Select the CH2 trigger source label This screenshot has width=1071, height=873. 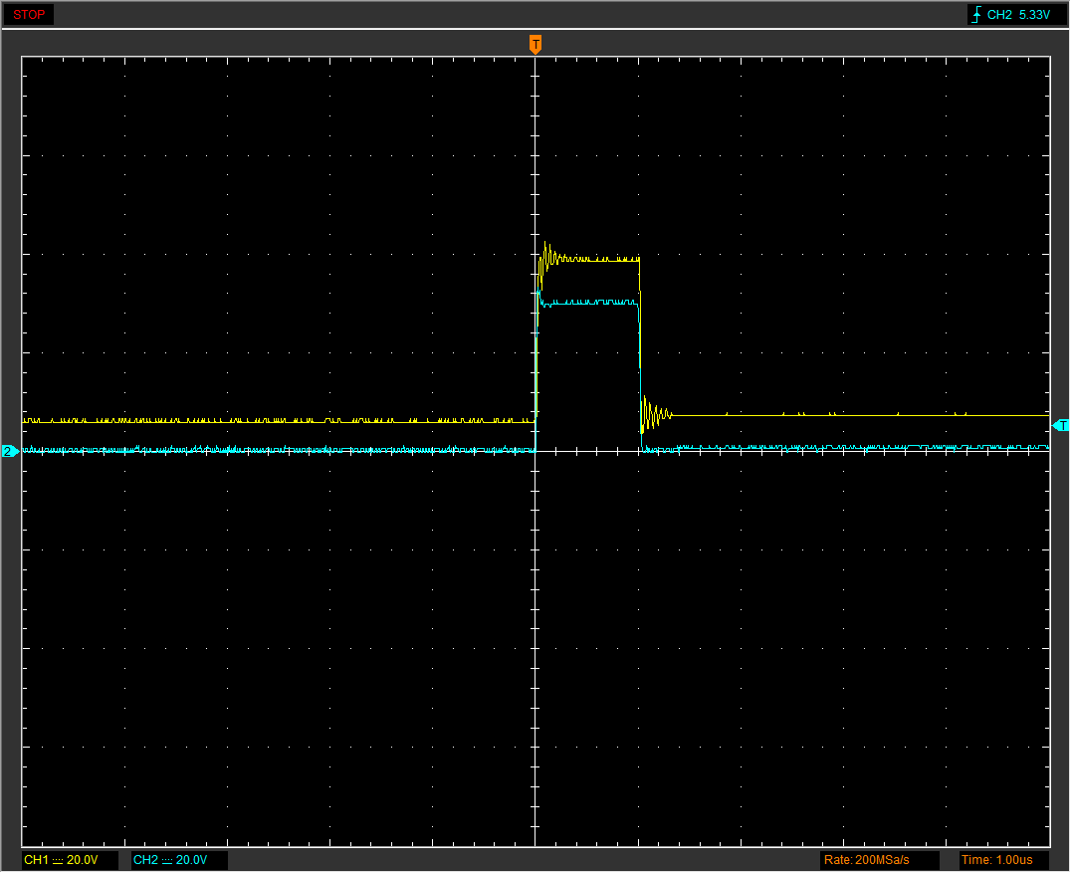pos(999,14)
